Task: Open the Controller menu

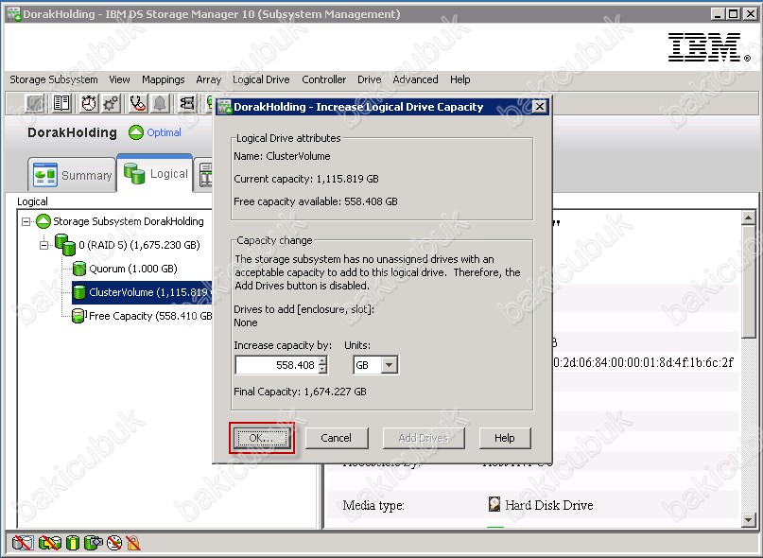Action: tap(323, 79)
